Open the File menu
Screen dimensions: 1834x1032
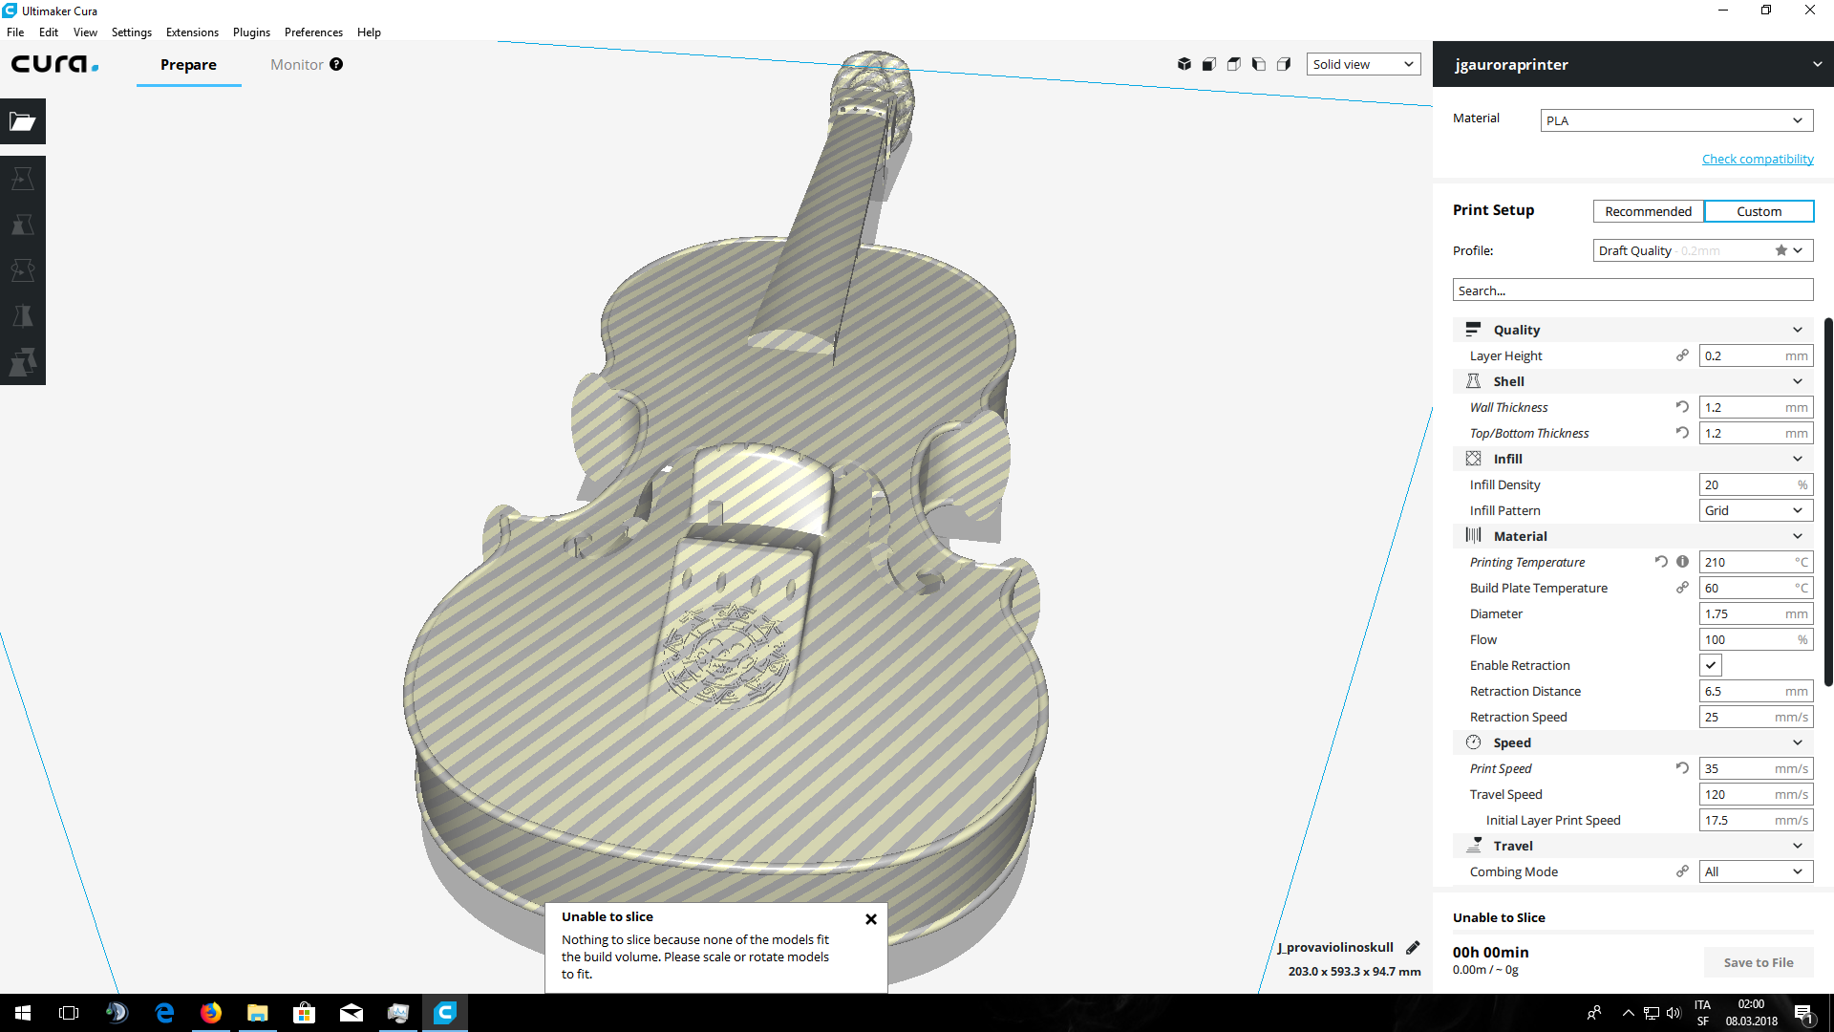[15, 32]
